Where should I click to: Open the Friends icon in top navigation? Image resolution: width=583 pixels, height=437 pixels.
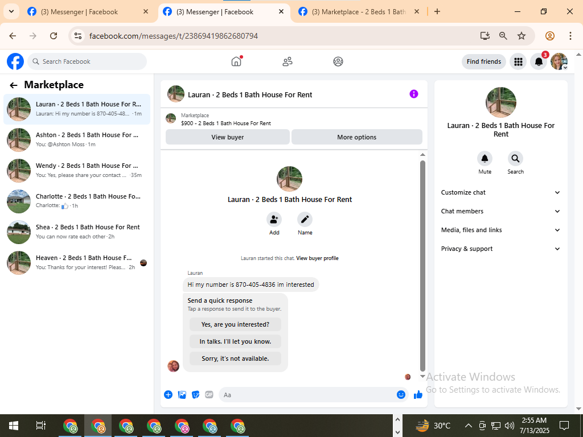tap(288, 61)
